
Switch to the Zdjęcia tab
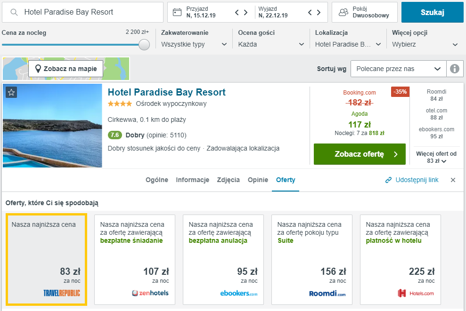pos(228,180)
